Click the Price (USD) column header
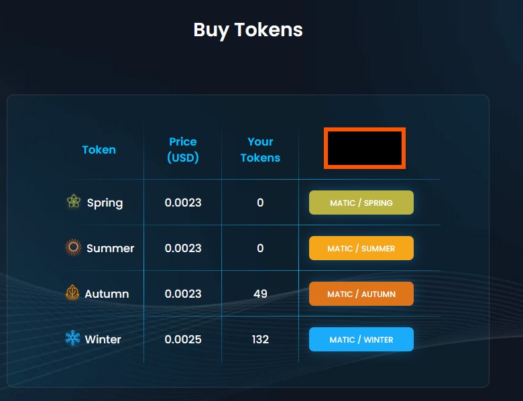 [x=183, y=150]
